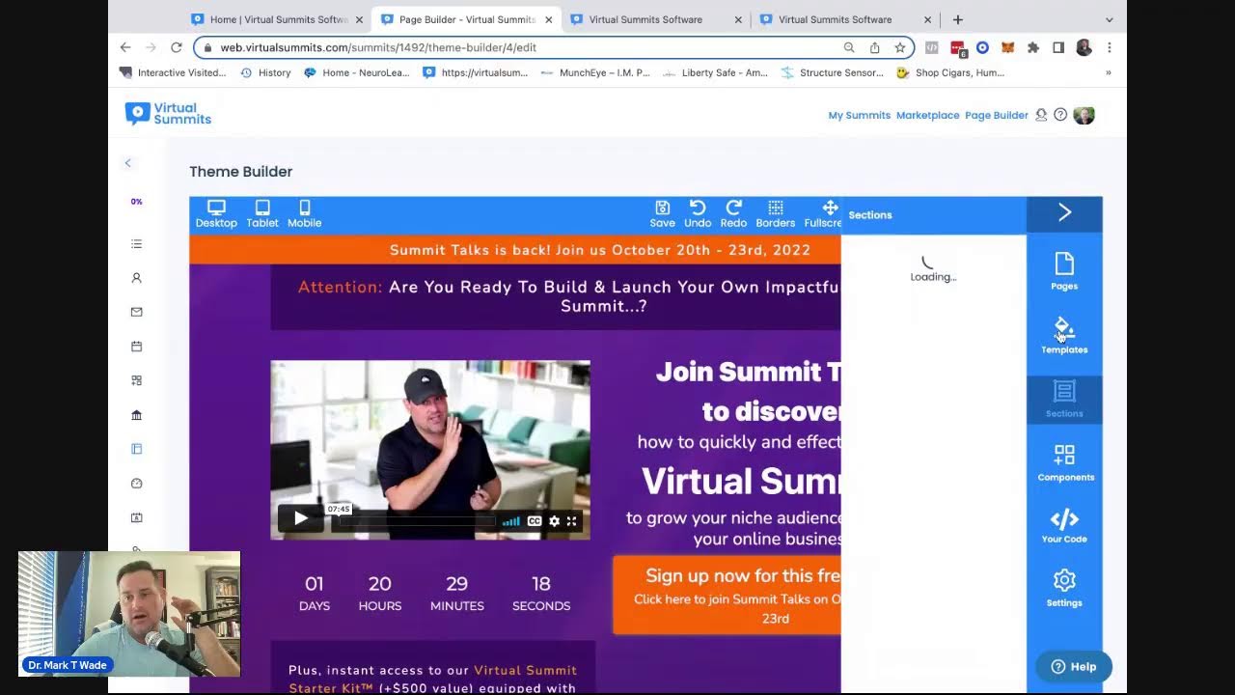Open the Shop Cigars bookmark

point(950,72)
